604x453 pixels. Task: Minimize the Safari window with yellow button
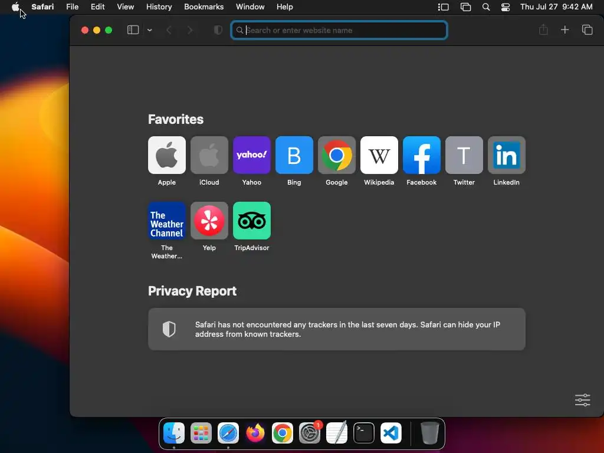coord(97,30)
